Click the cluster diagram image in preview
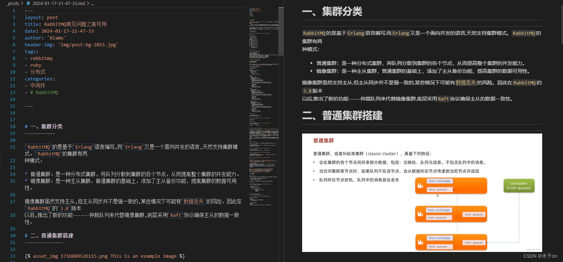Image resolution: width=563 pixels, height=262 pixels. pos(422,193)
